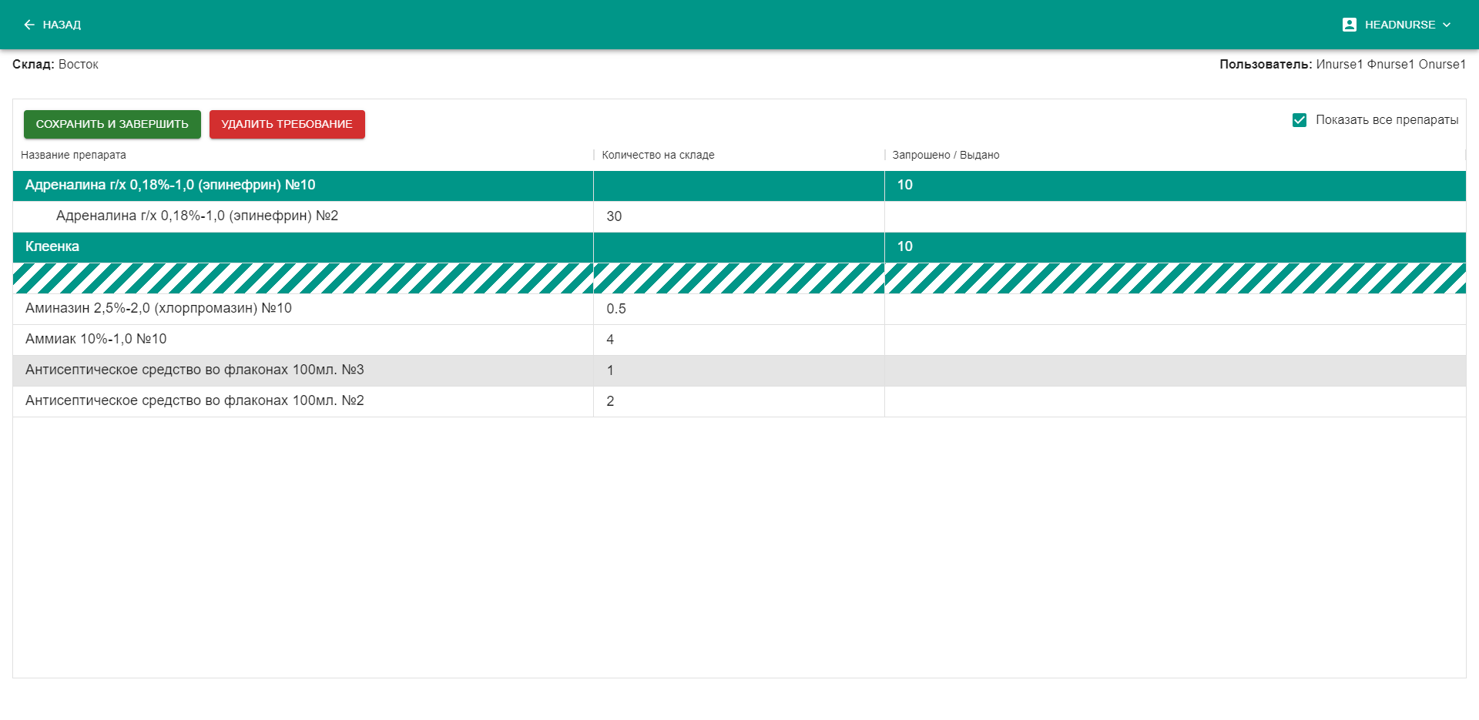Select the Адреналина №10 group row
This screenshot has width=1479, height=720.
tap(170, 185)
